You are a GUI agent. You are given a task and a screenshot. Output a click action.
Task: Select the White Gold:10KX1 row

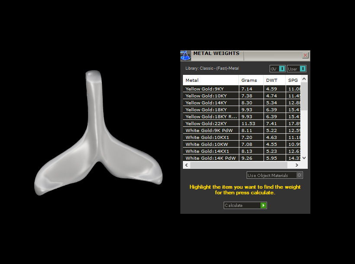click(x=242, y=138)
